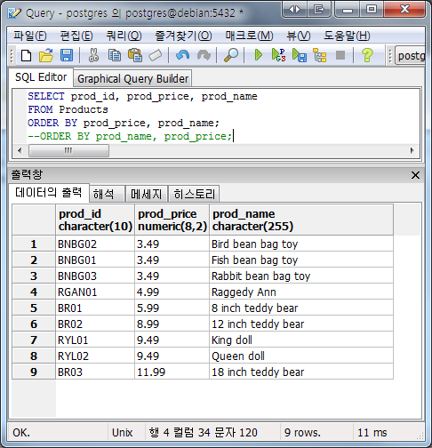The image size is (432, 448).
Task: Click cell 'Queen doll'
Action: pos(301,356)
